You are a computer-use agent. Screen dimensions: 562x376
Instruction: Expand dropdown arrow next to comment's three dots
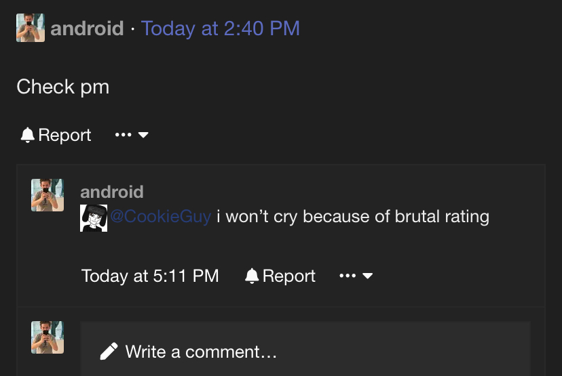tap(367, 276)
